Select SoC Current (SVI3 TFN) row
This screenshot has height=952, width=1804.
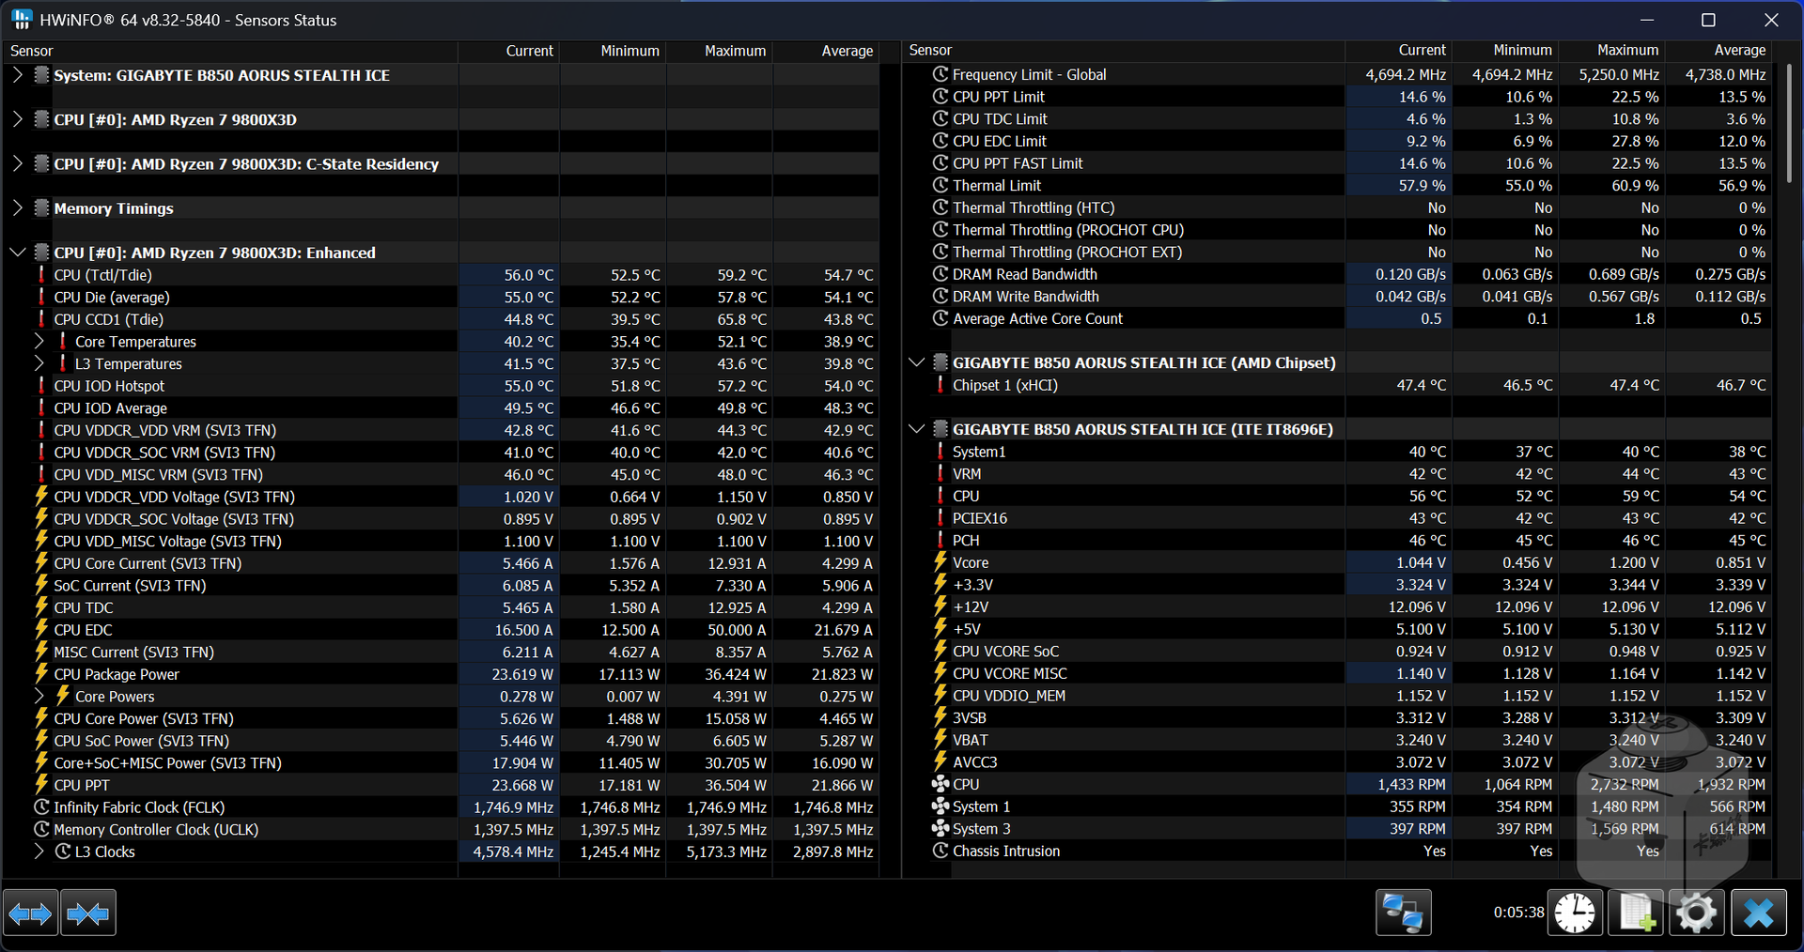click(440, 586)
